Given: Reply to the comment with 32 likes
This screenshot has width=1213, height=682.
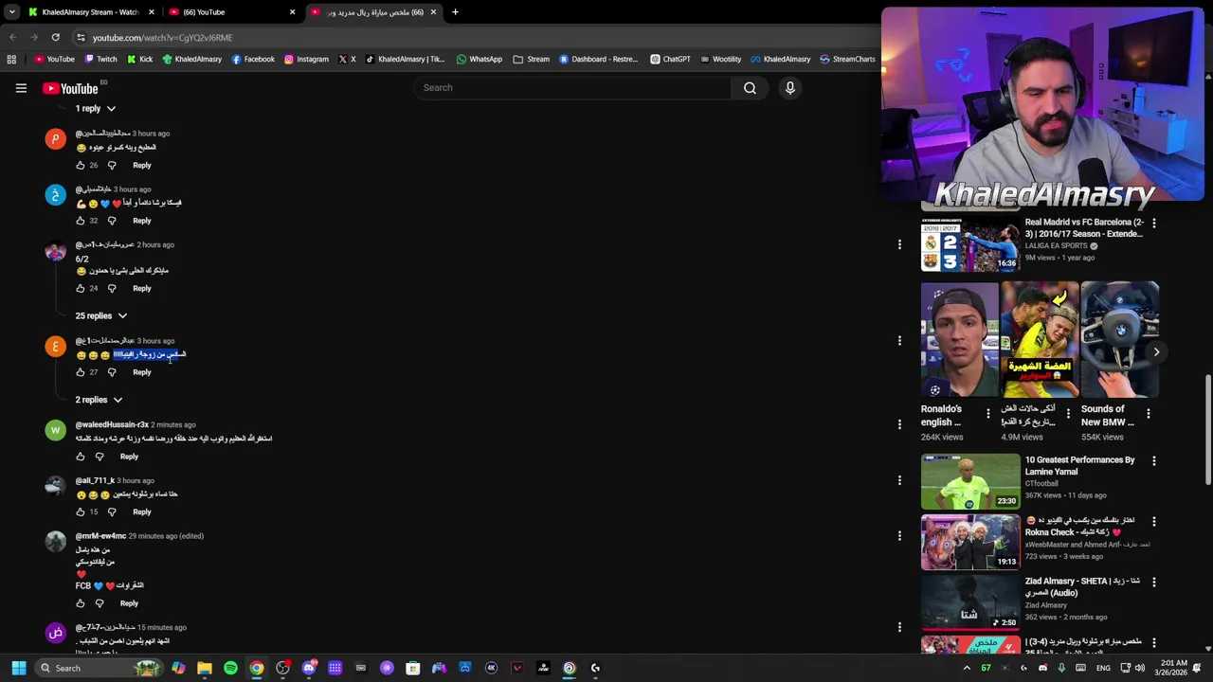Looking at the screenshot, I should click(142, 221).
